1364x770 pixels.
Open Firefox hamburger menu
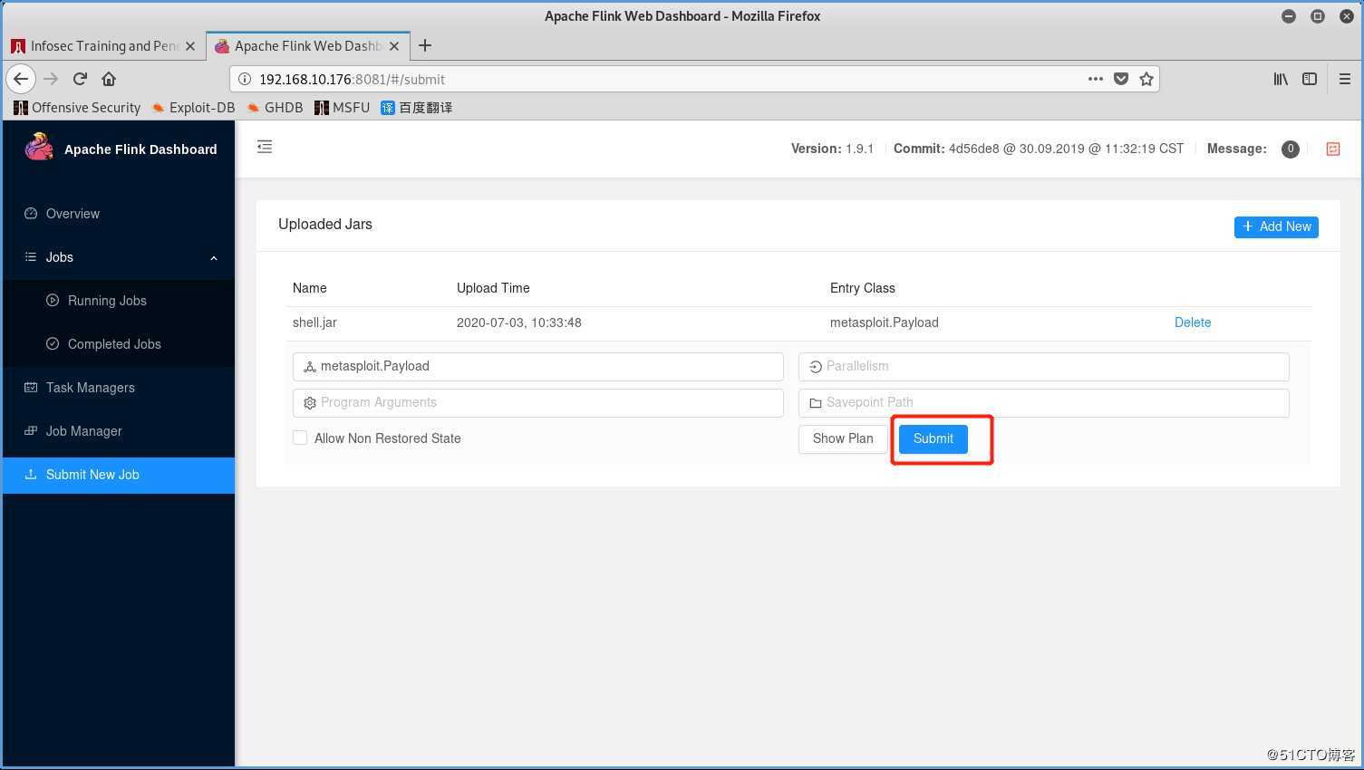1345,79
